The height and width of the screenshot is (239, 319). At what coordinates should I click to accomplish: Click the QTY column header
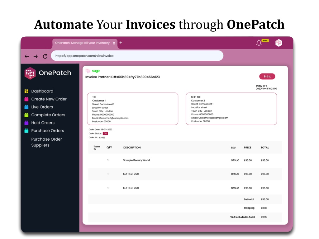(109, 148)
